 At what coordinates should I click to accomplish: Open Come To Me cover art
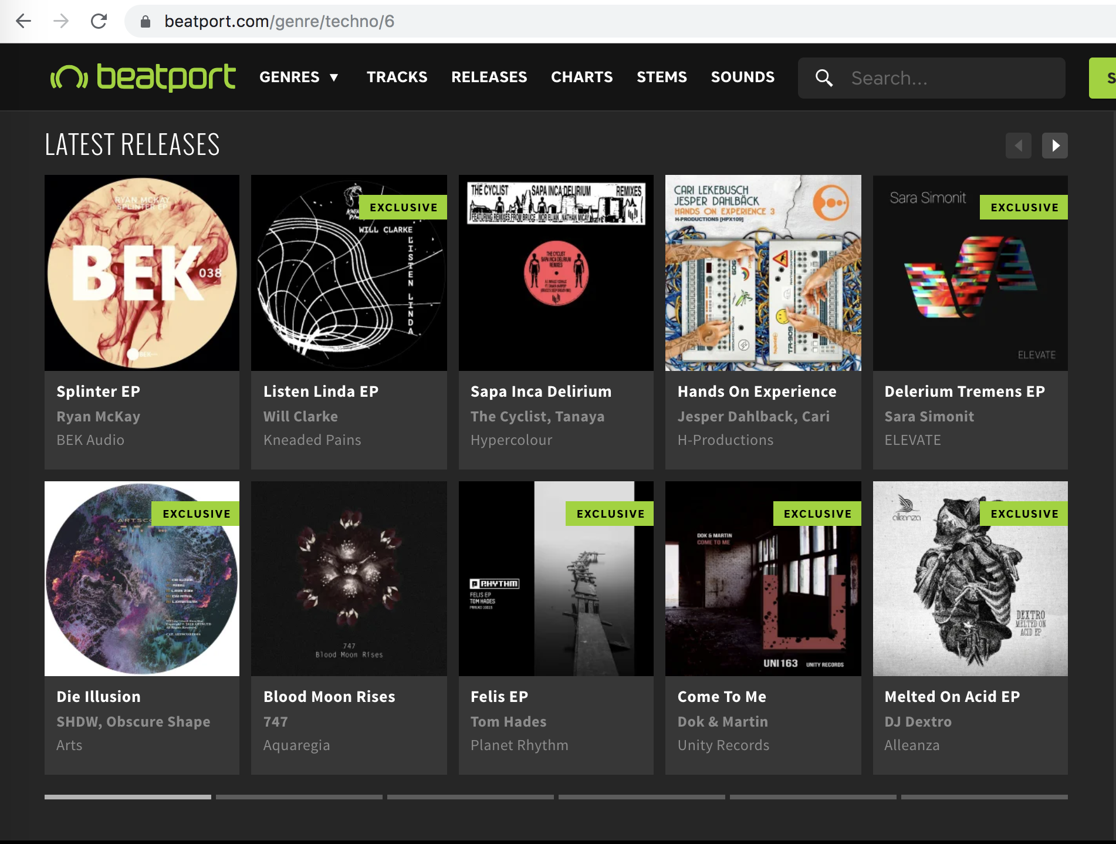(x=763, y=579)
